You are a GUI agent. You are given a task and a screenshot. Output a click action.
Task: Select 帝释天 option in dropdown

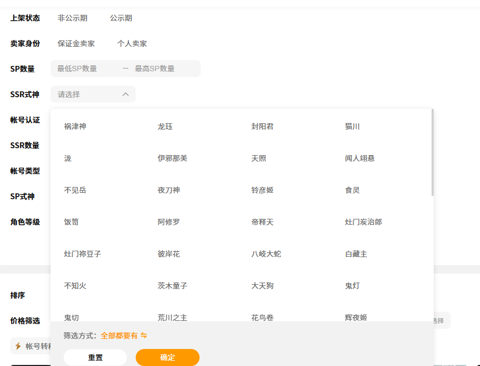(x=262, y=222)
